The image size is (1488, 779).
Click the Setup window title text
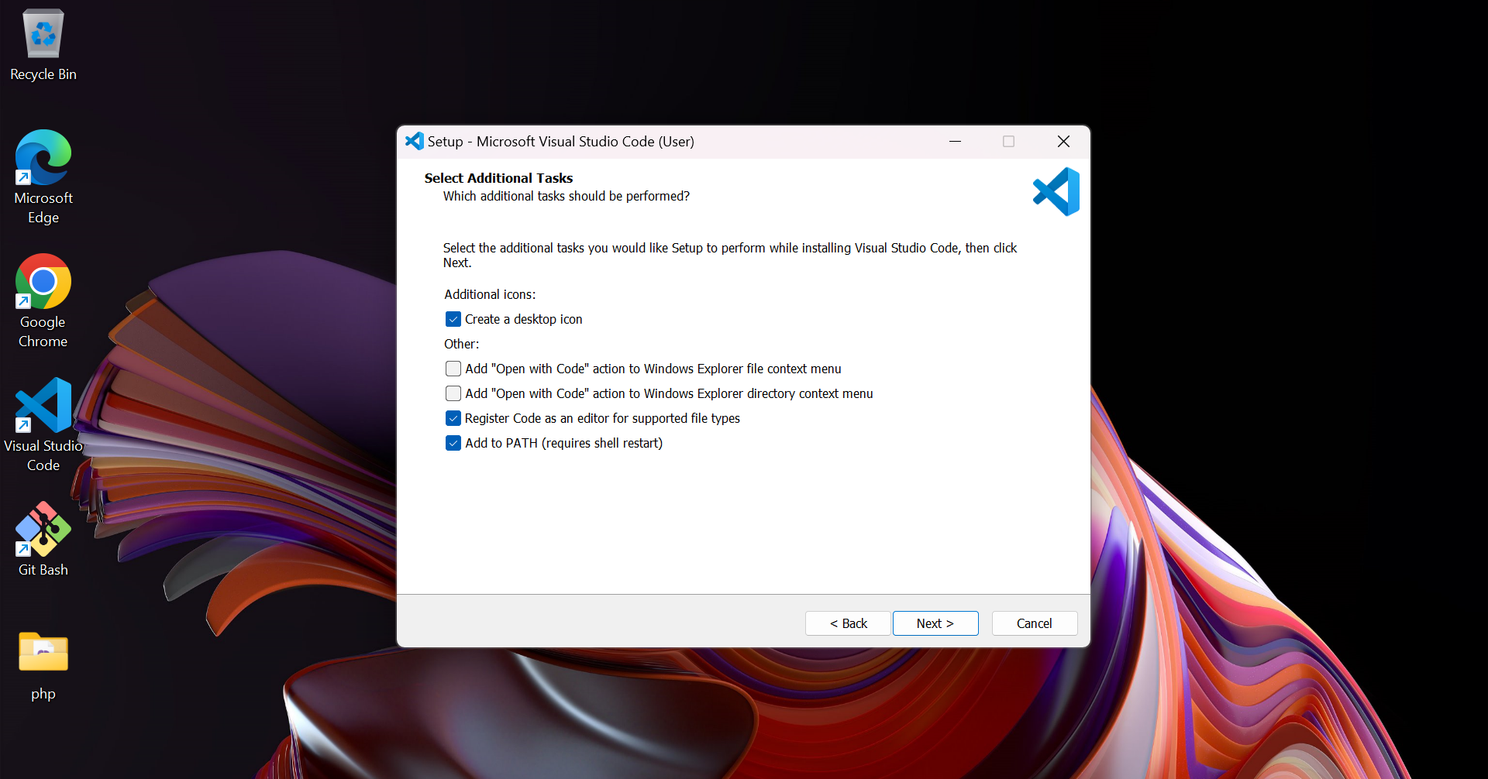pos(561,142)
